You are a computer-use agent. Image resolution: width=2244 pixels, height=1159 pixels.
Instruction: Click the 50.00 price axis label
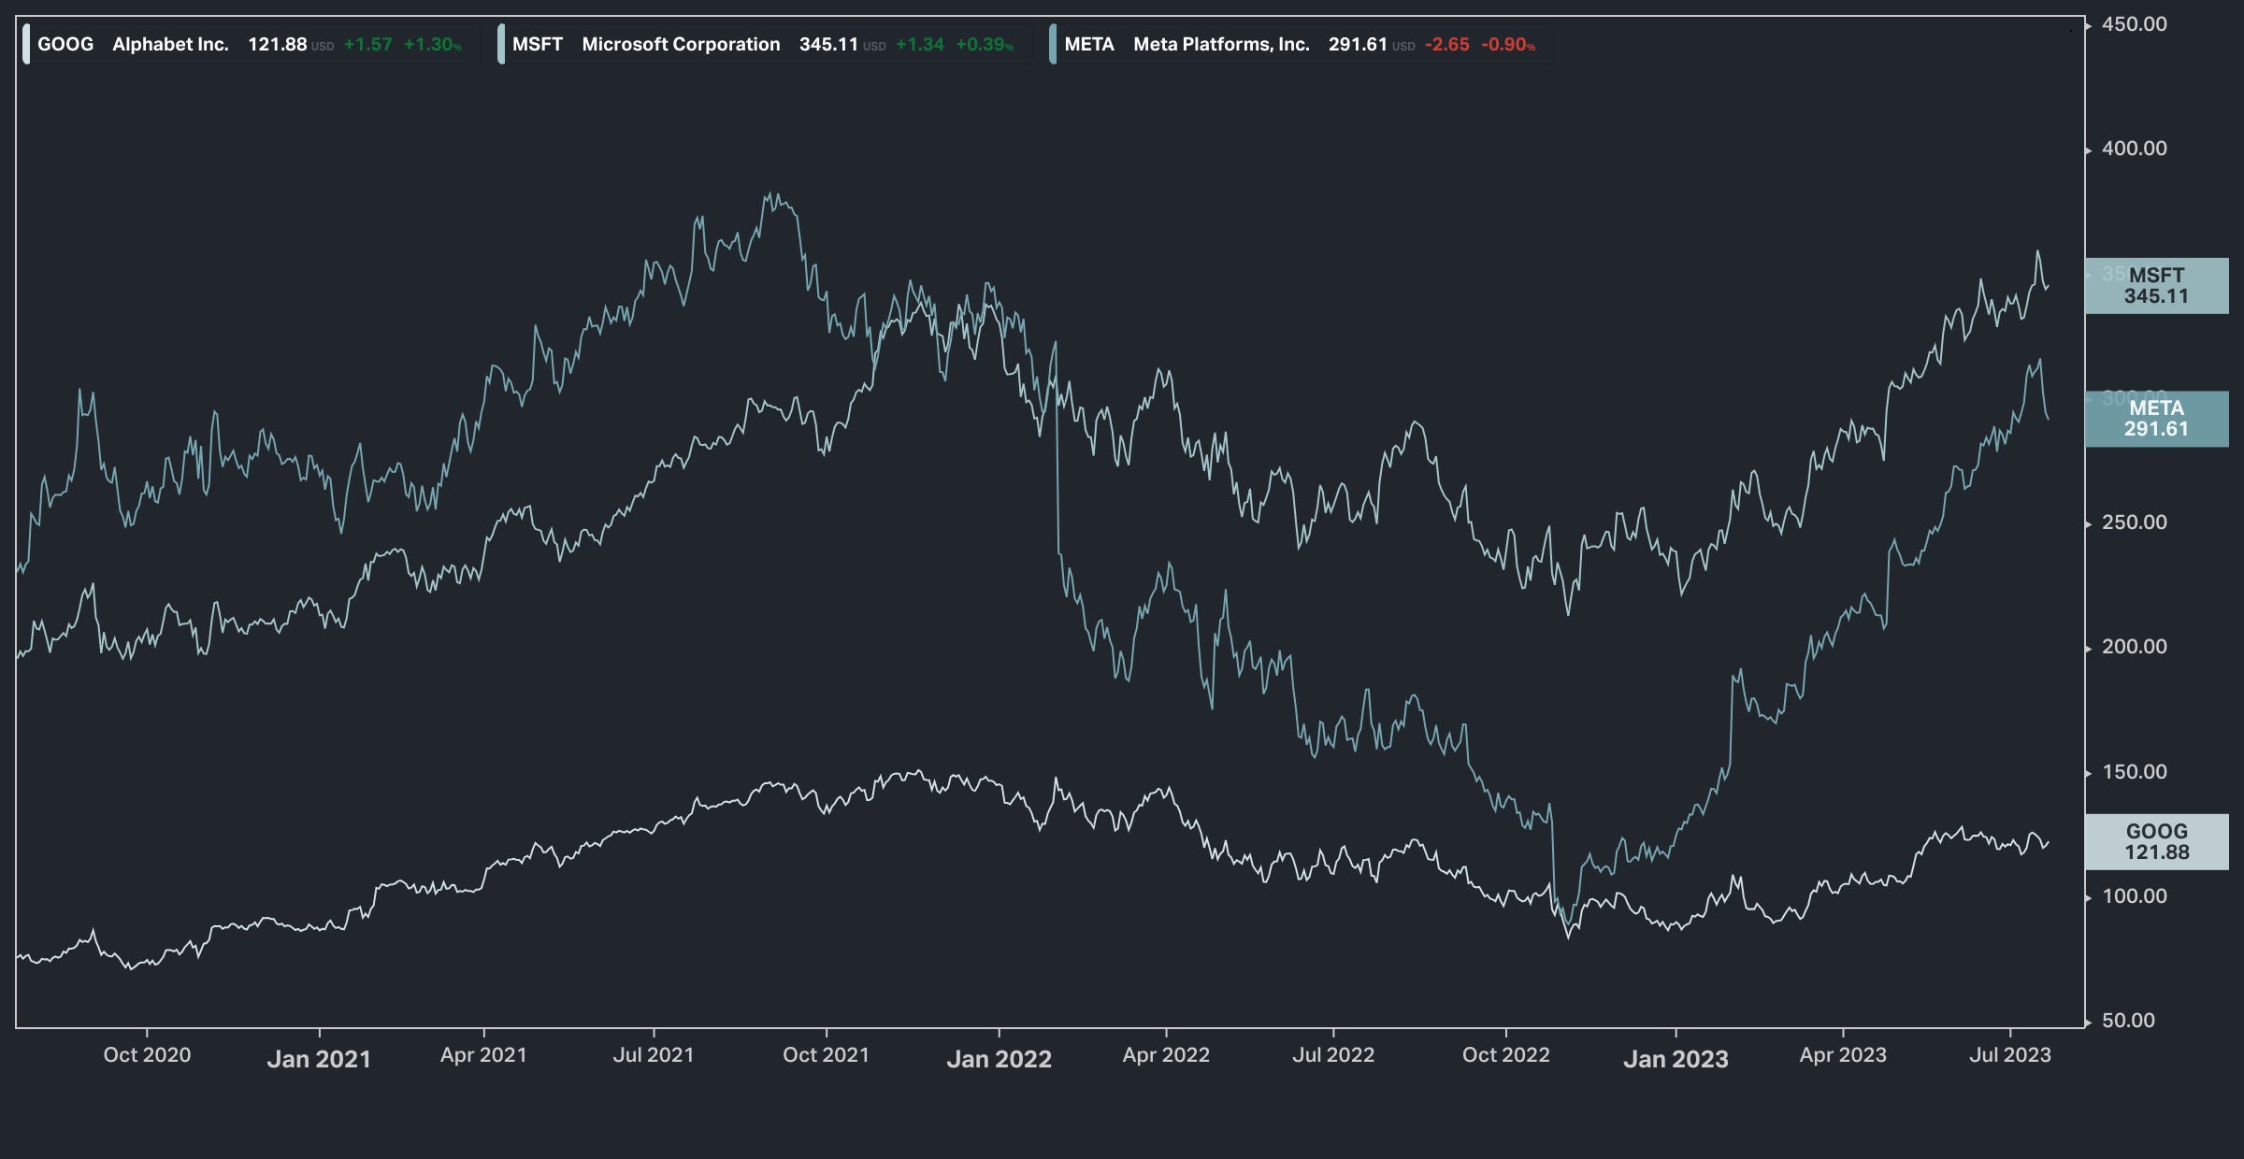(x=2128, y=1021)
